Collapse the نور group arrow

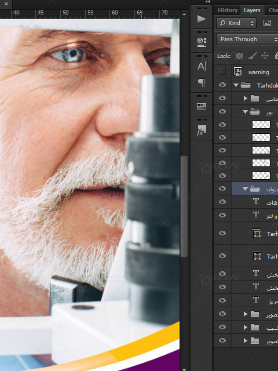(x=245, y=112)
